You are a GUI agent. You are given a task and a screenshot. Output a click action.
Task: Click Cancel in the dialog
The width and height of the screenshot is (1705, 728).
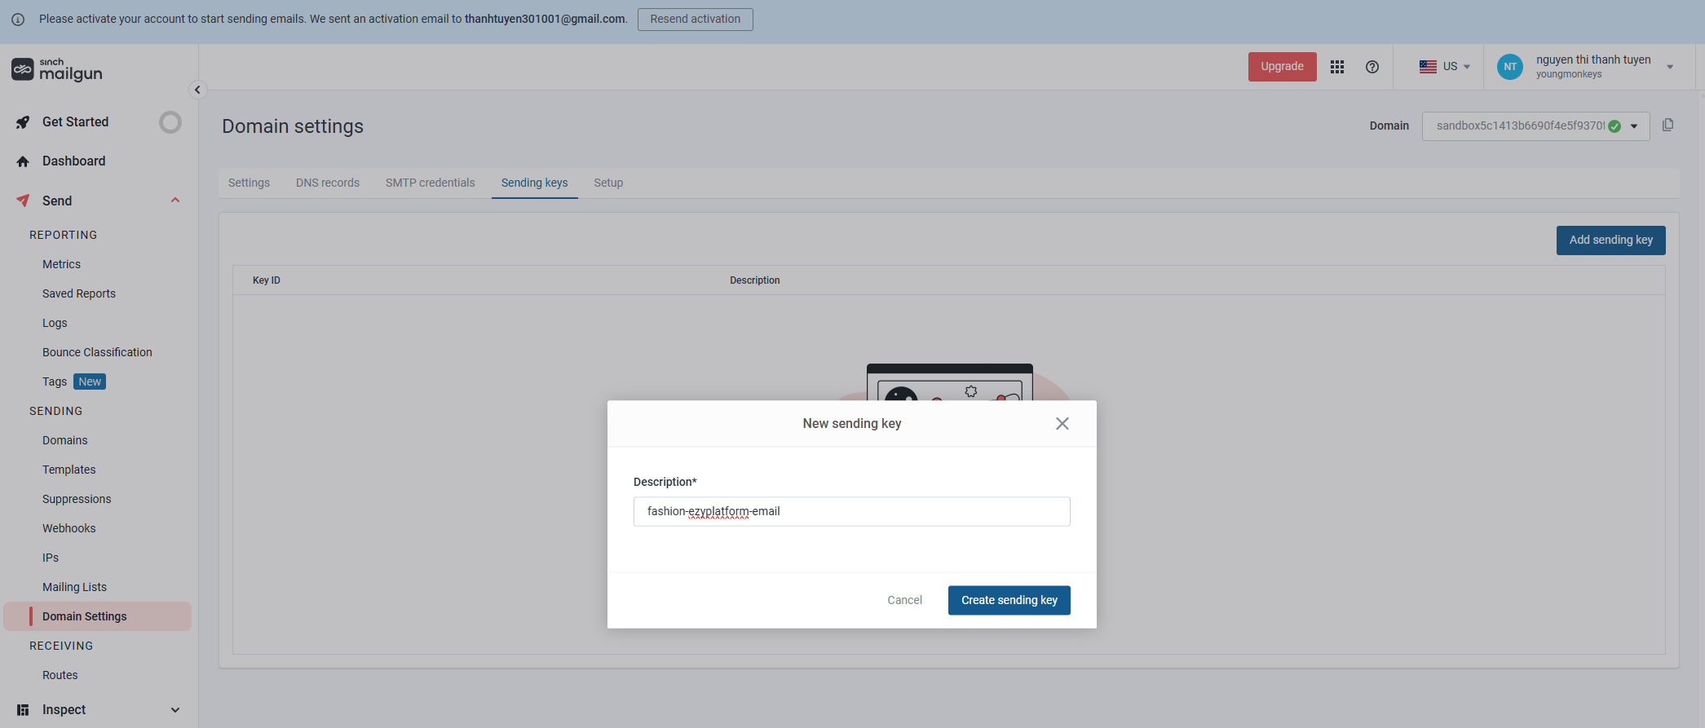(x=904, y=600)
